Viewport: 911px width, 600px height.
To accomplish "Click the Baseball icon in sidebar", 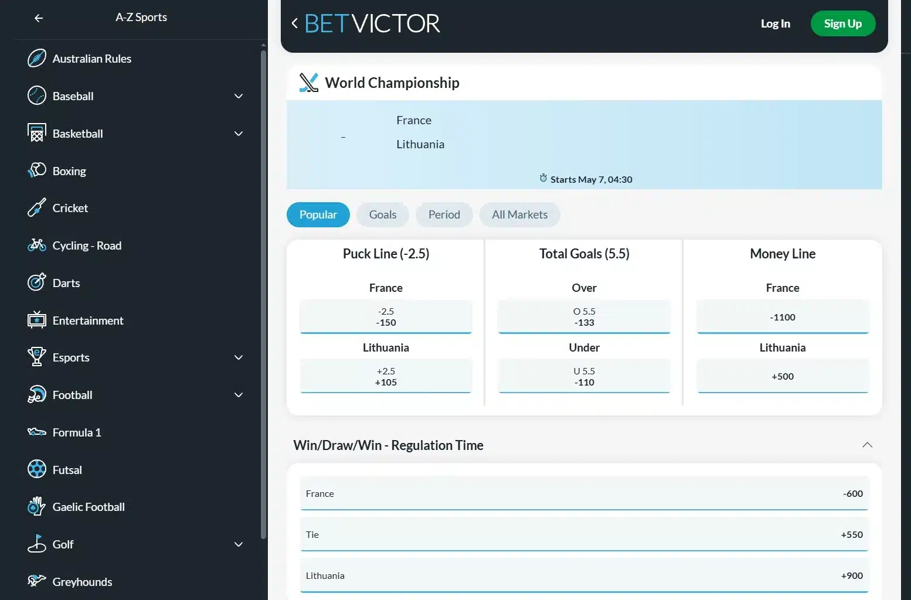I will pos(37,96).
